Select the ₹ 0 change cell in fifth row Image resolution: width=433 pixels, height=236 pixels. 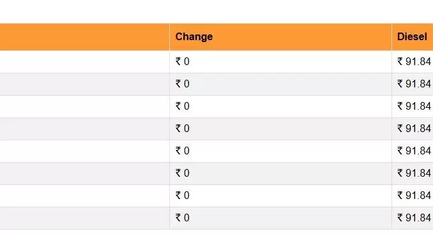[280, 151]
